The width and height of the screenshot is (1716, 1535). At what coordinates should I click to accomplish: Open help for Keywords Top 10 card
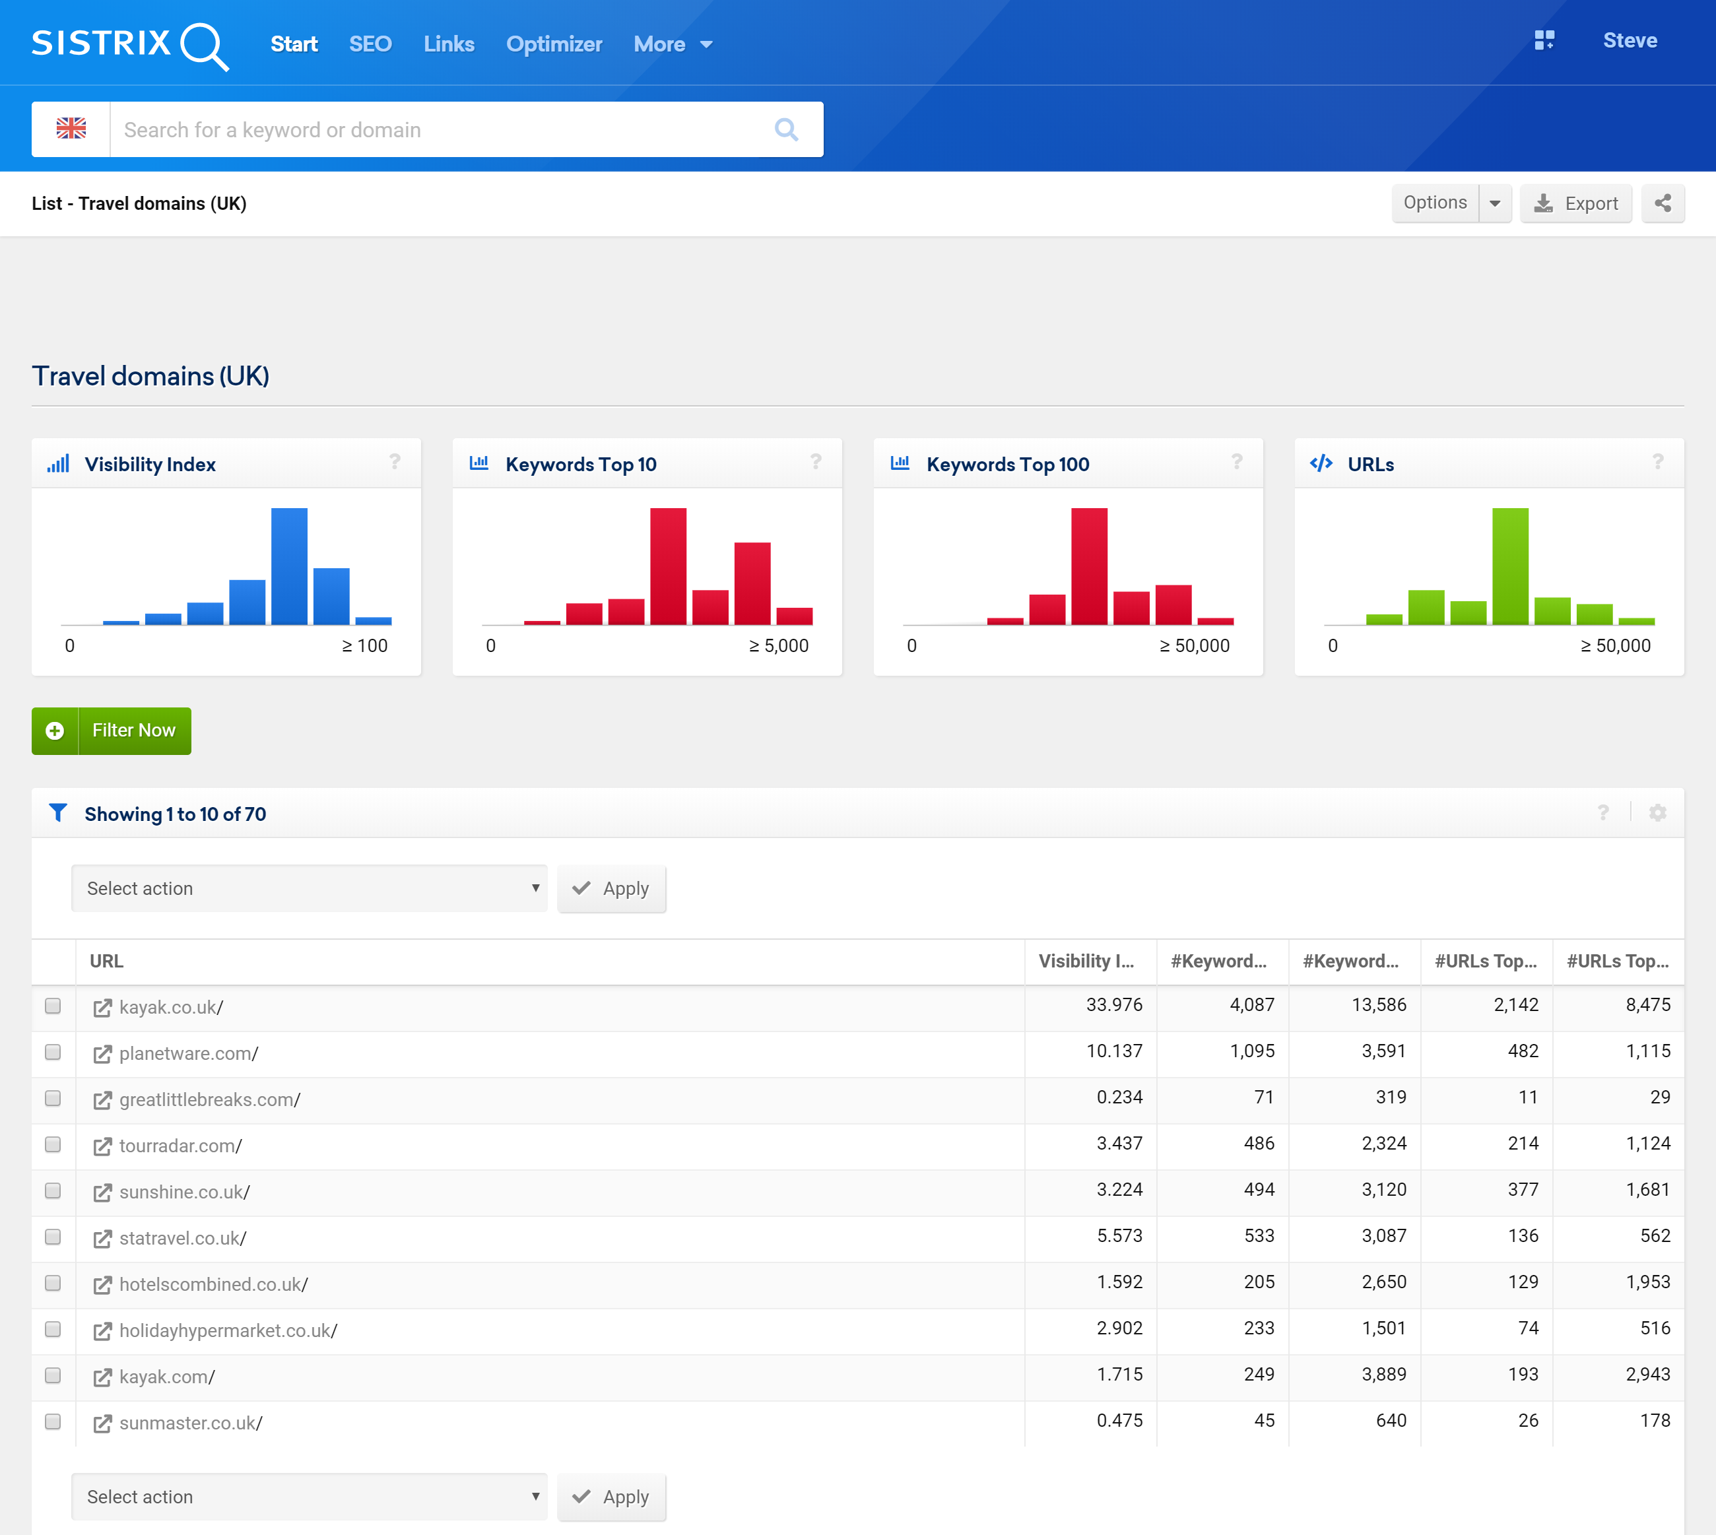[x=816, y=462]
